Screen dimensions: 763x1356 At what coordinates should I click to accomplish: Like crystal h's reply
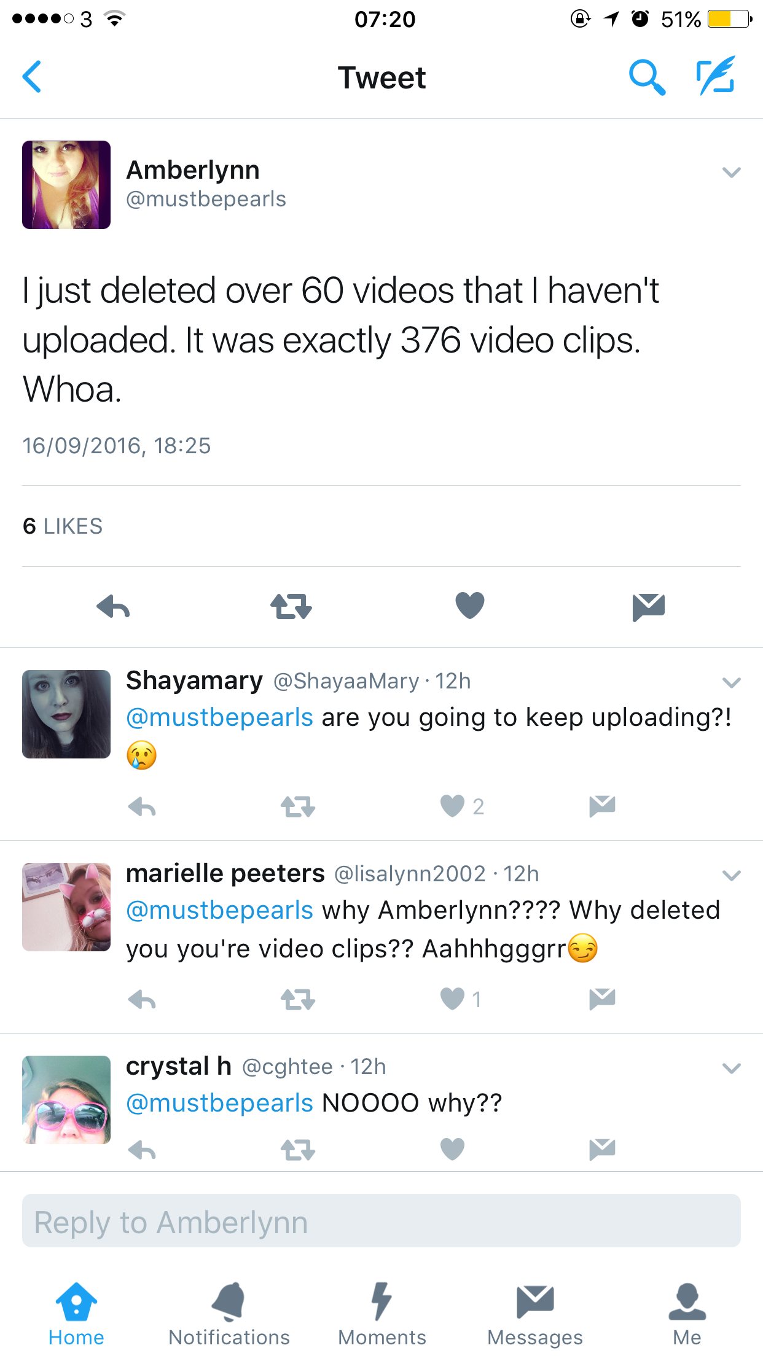point(453,1149)
